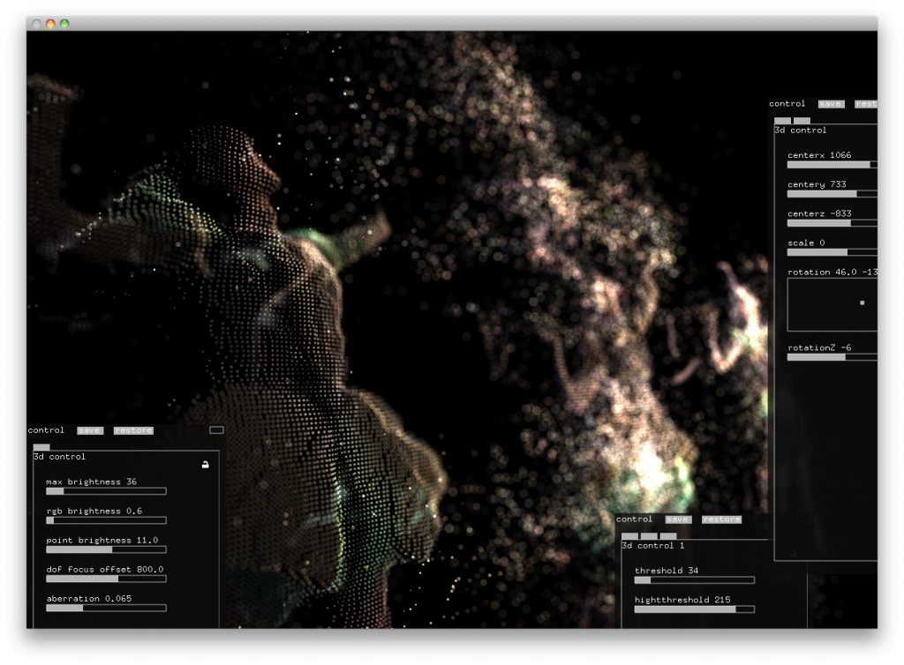Image resolution: width=904 pixels, height=665 pixels.
Task: Select the first tab above 3d control 1
Action: [x=629, y=535]
